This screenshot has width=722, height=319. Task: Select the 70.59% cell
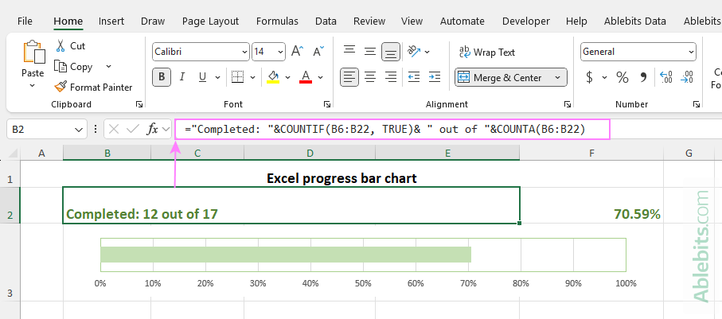point(591,205)
